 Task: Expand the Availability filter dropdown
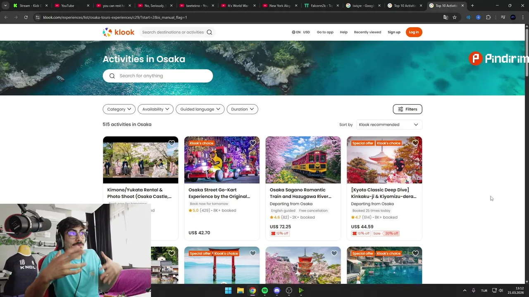pyautogui.click(x=155, y=109)
